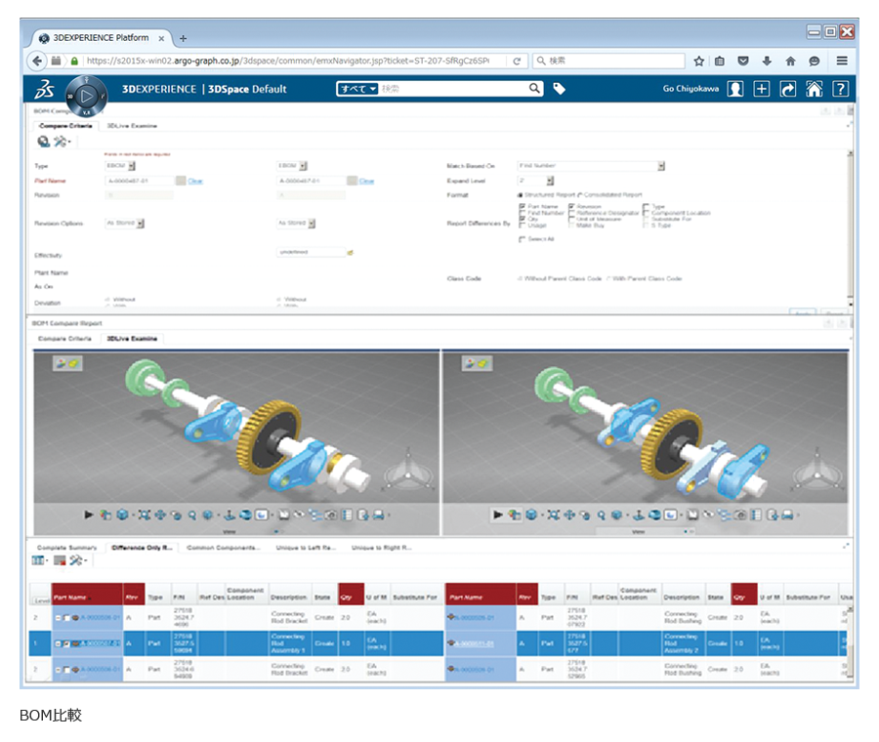This screenshot has width=879, height=742.
Task: Go to 3DSpace home via house icon
Action: [x=814, y=89]
